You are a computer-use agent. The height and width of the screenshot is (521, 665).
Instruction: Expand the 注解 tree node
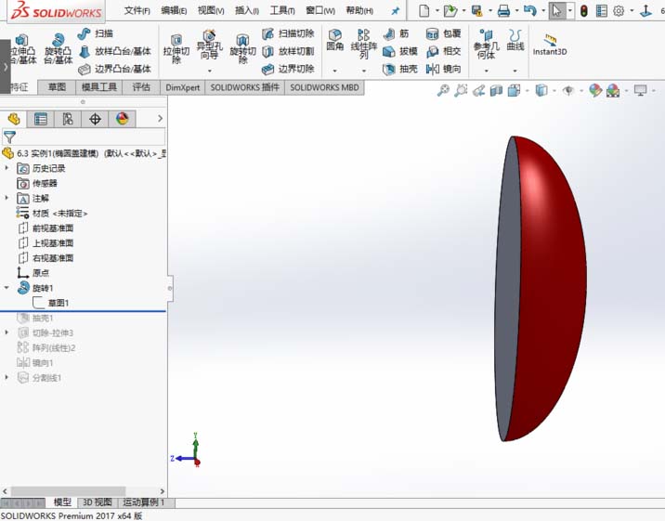pos(7,198)
